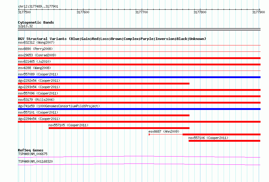Click the red esv29653 loss bar
Screen dimensions: 269x182
click(x=139, y=58)
